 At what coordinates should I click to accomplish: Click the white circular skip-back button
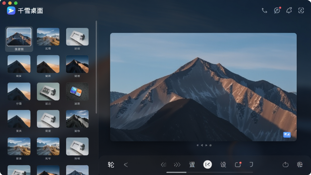[207, 164]
